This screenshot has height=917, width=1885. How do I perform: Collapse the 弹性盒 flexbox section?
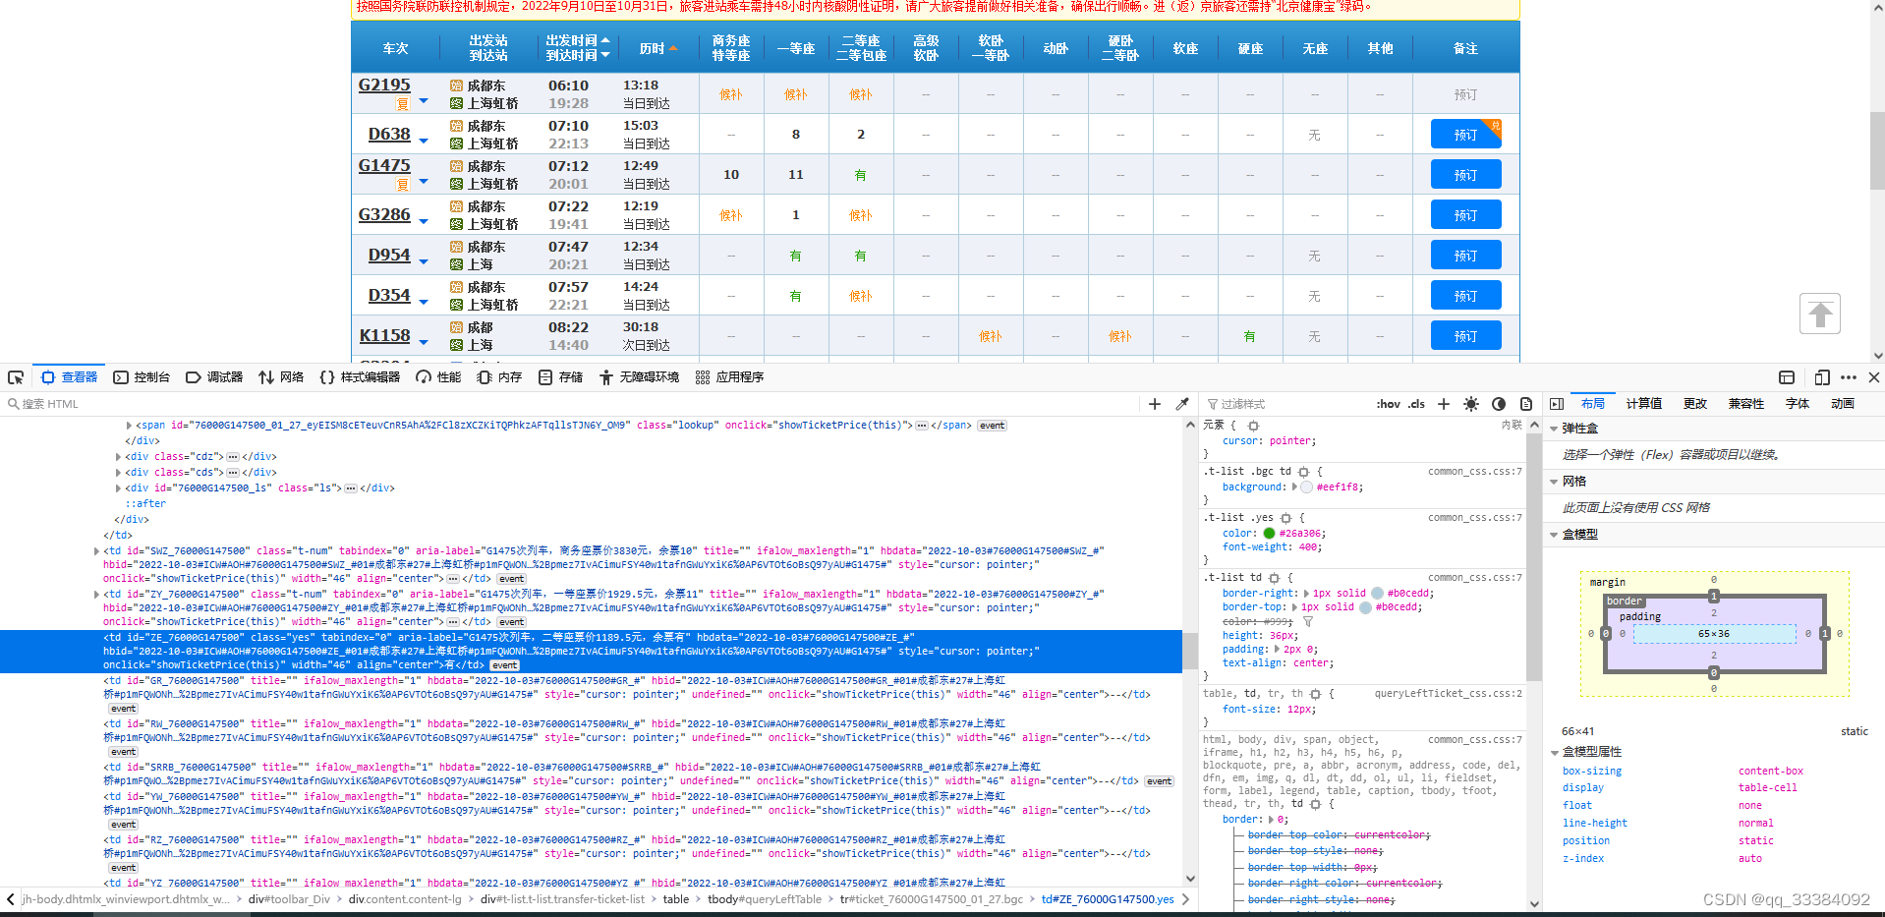coord(1554,429)
